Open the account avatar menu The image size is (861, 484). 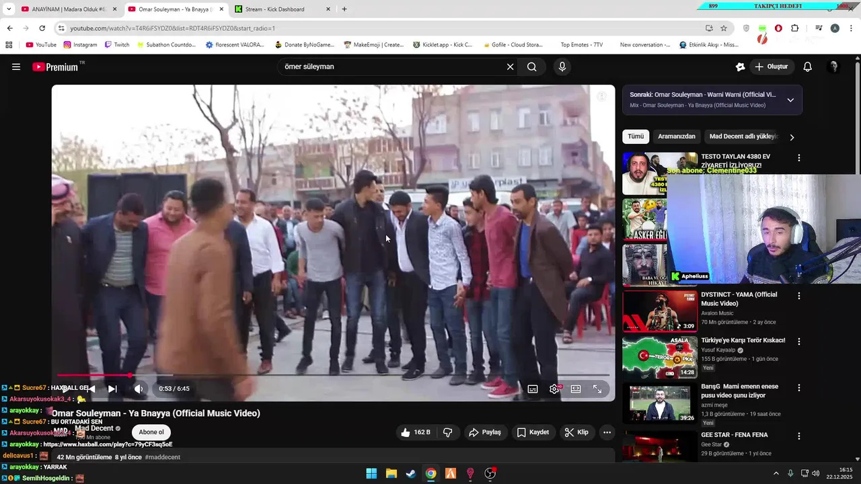(x=833, y=67)
